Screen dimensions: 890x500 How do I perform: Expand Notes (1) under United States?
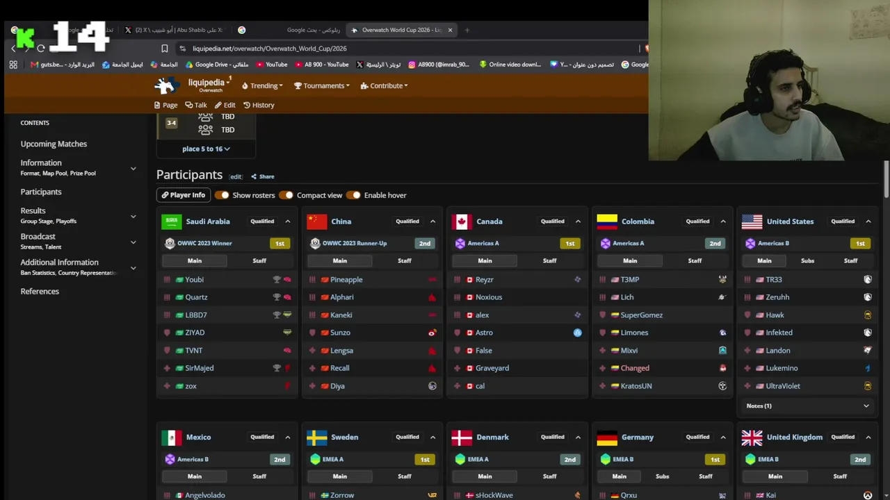pos(807,406)
